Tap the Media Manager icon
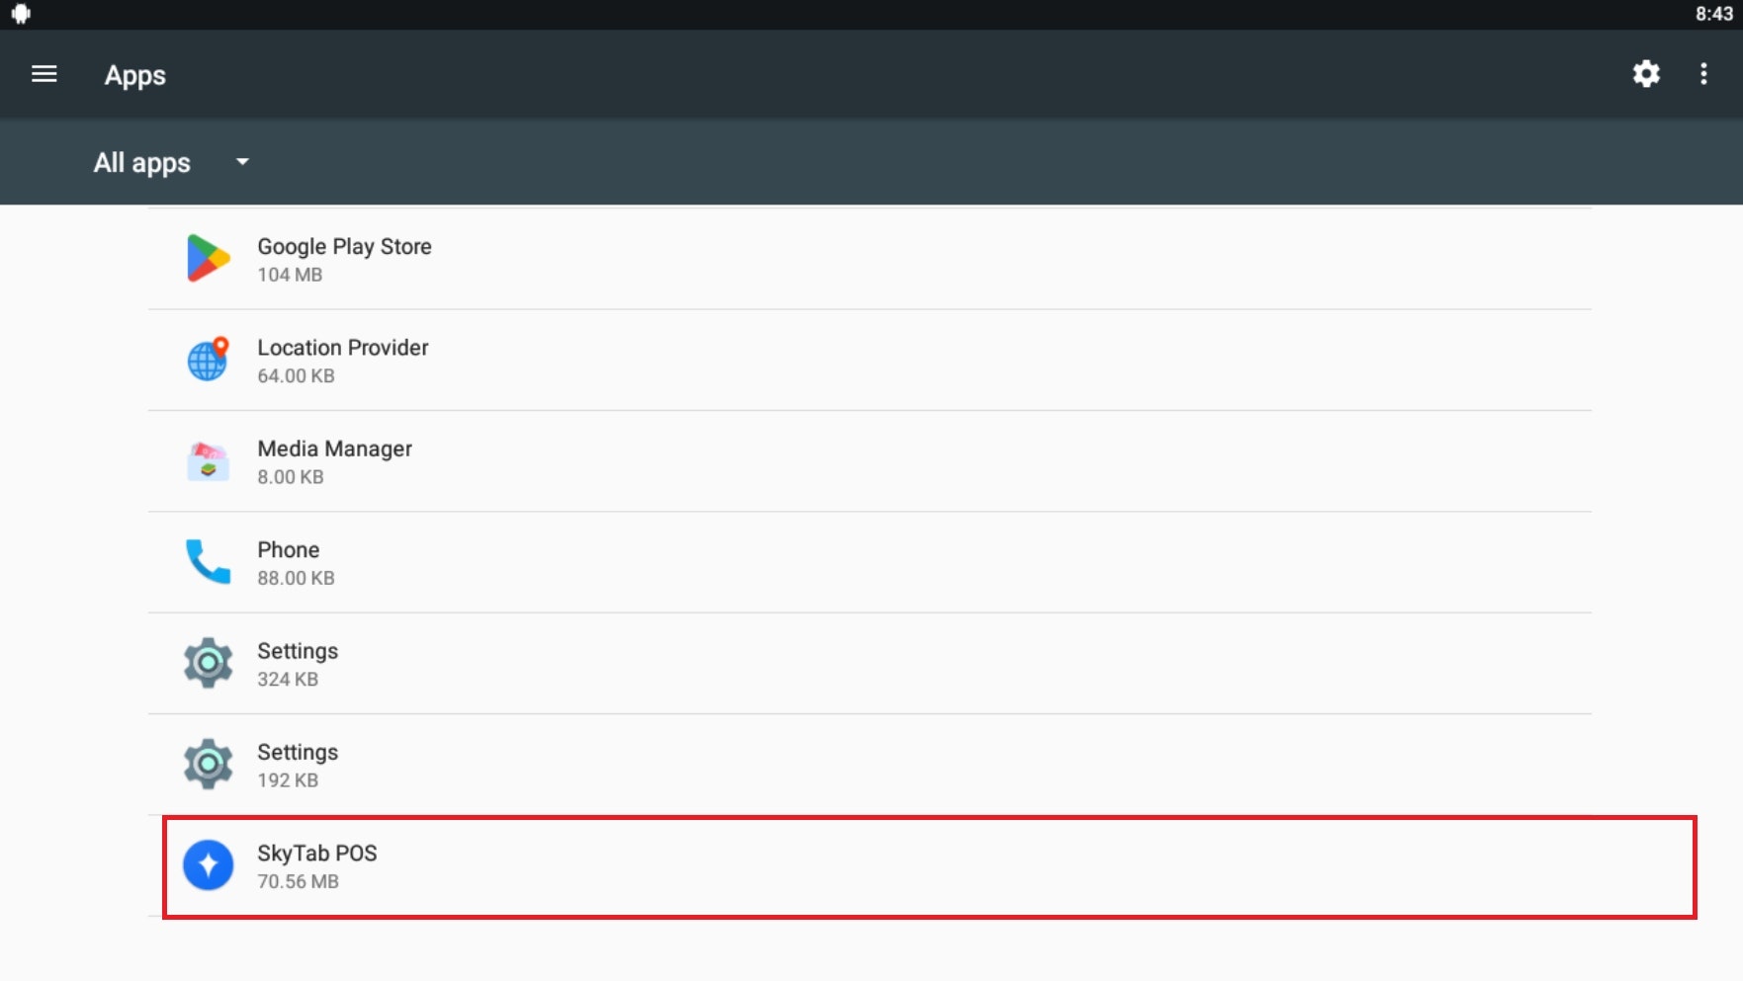 click(208, 461)
